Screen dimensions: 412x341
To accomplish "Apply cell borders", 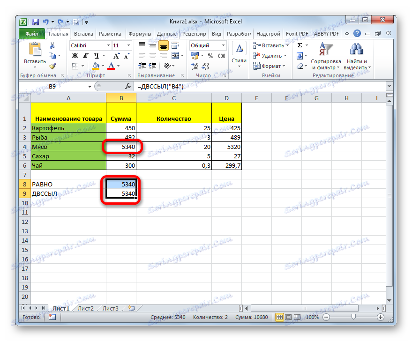I will [x=75, y=66].
